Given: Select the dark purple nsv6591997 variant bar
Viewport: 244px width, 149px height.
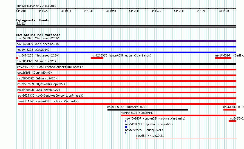Looking at the screenshot, I should pyautogui.click(x=126, y=41).
